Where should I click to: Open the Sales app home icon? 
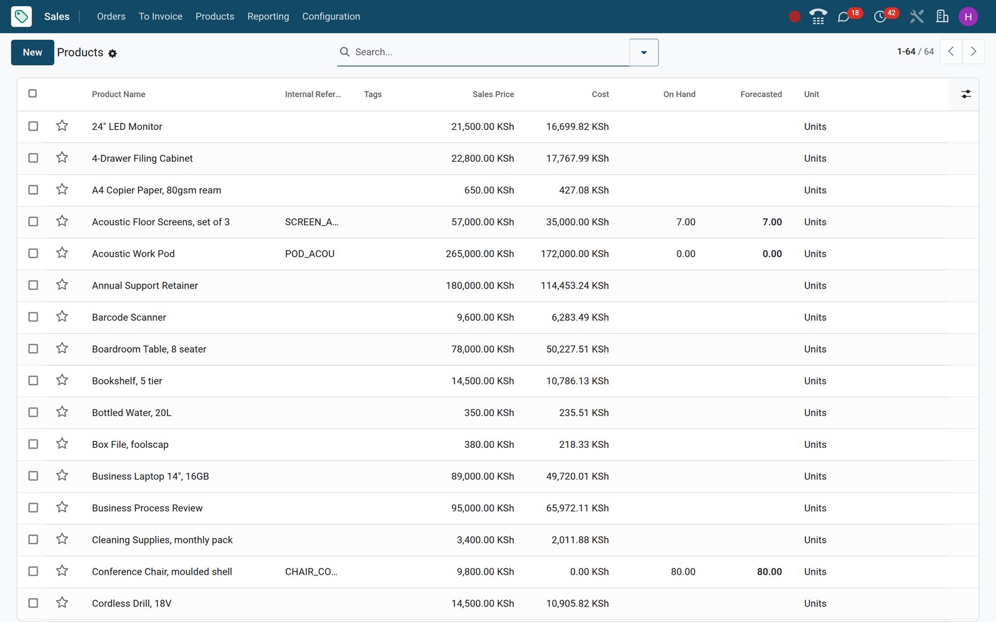(21, 16)
